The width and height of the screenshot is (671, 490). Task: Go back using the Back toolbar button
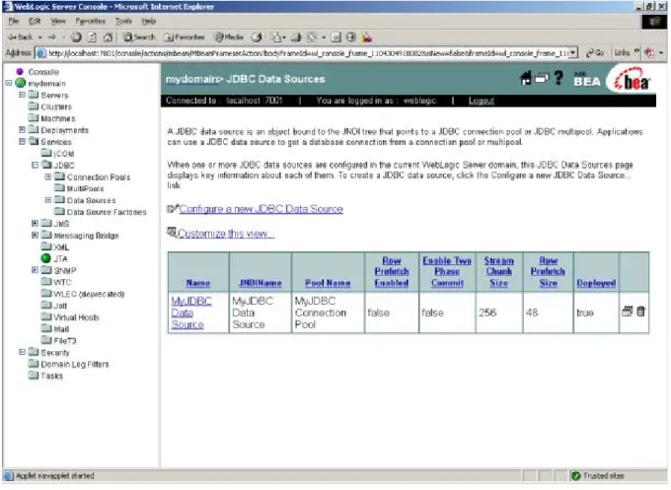tap(20, 37)
